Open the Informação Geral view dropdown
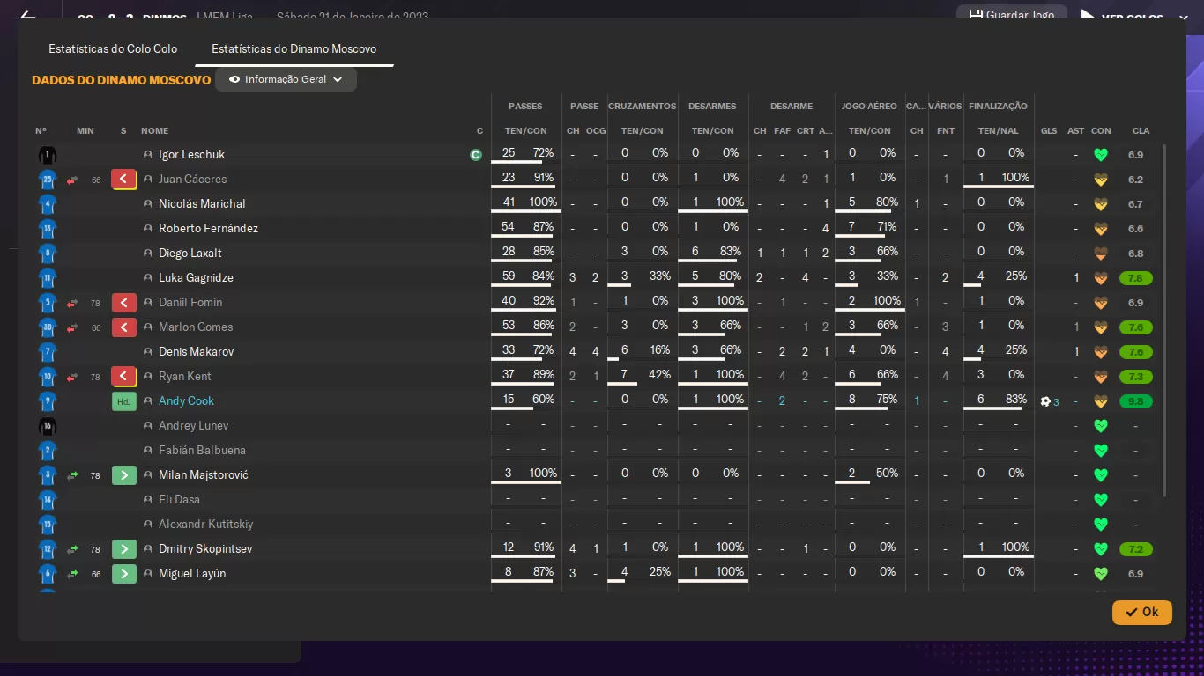The width and height of the screenshot is (1204, 676). pos(286,79)
